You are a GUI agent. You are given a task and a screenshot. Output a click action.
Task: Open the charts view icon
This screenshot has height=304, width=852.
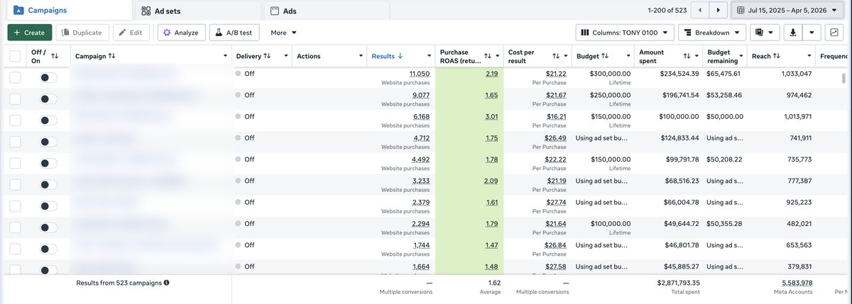[834, 33]
